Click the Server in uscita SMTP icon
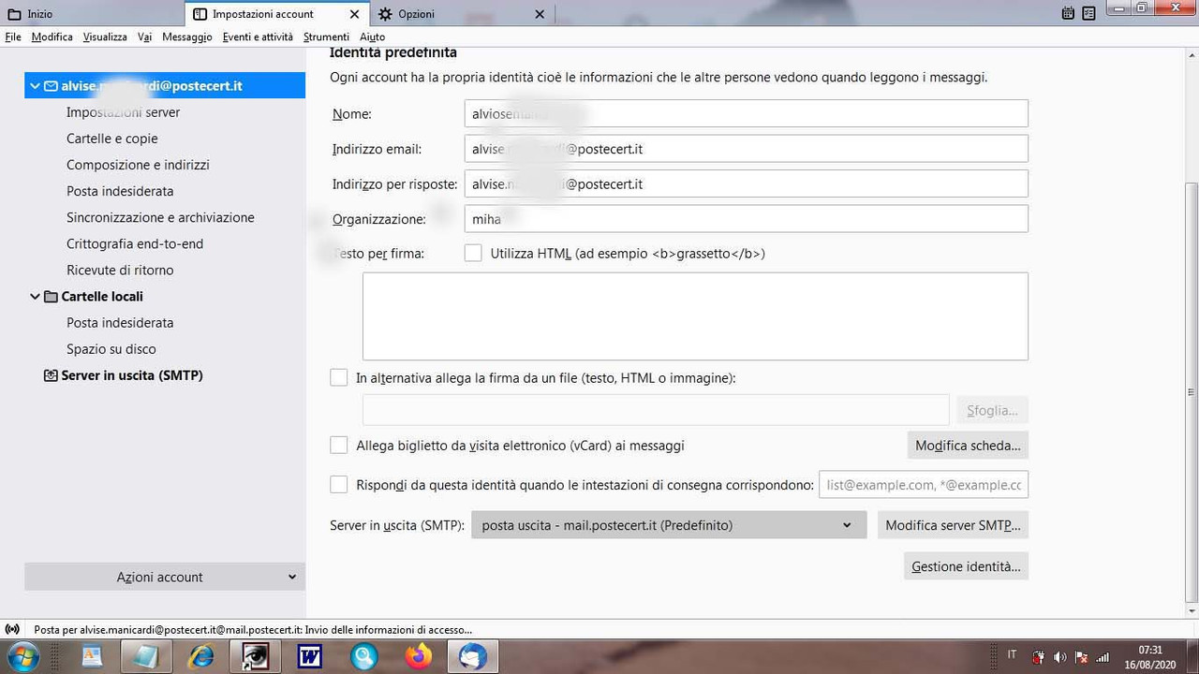The width and height of the screenshot is (1199, 674). pos(51,375)
